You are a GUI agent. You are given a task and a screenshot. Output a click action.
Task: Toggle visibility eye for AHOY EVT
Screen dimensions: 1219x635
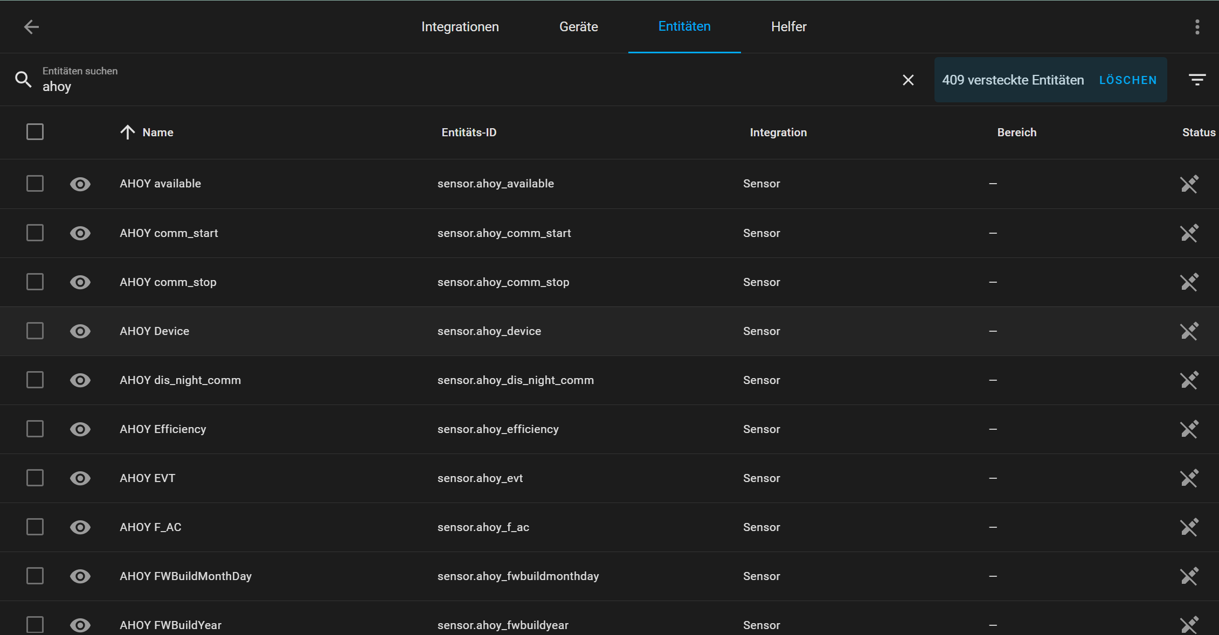point(80,478)
